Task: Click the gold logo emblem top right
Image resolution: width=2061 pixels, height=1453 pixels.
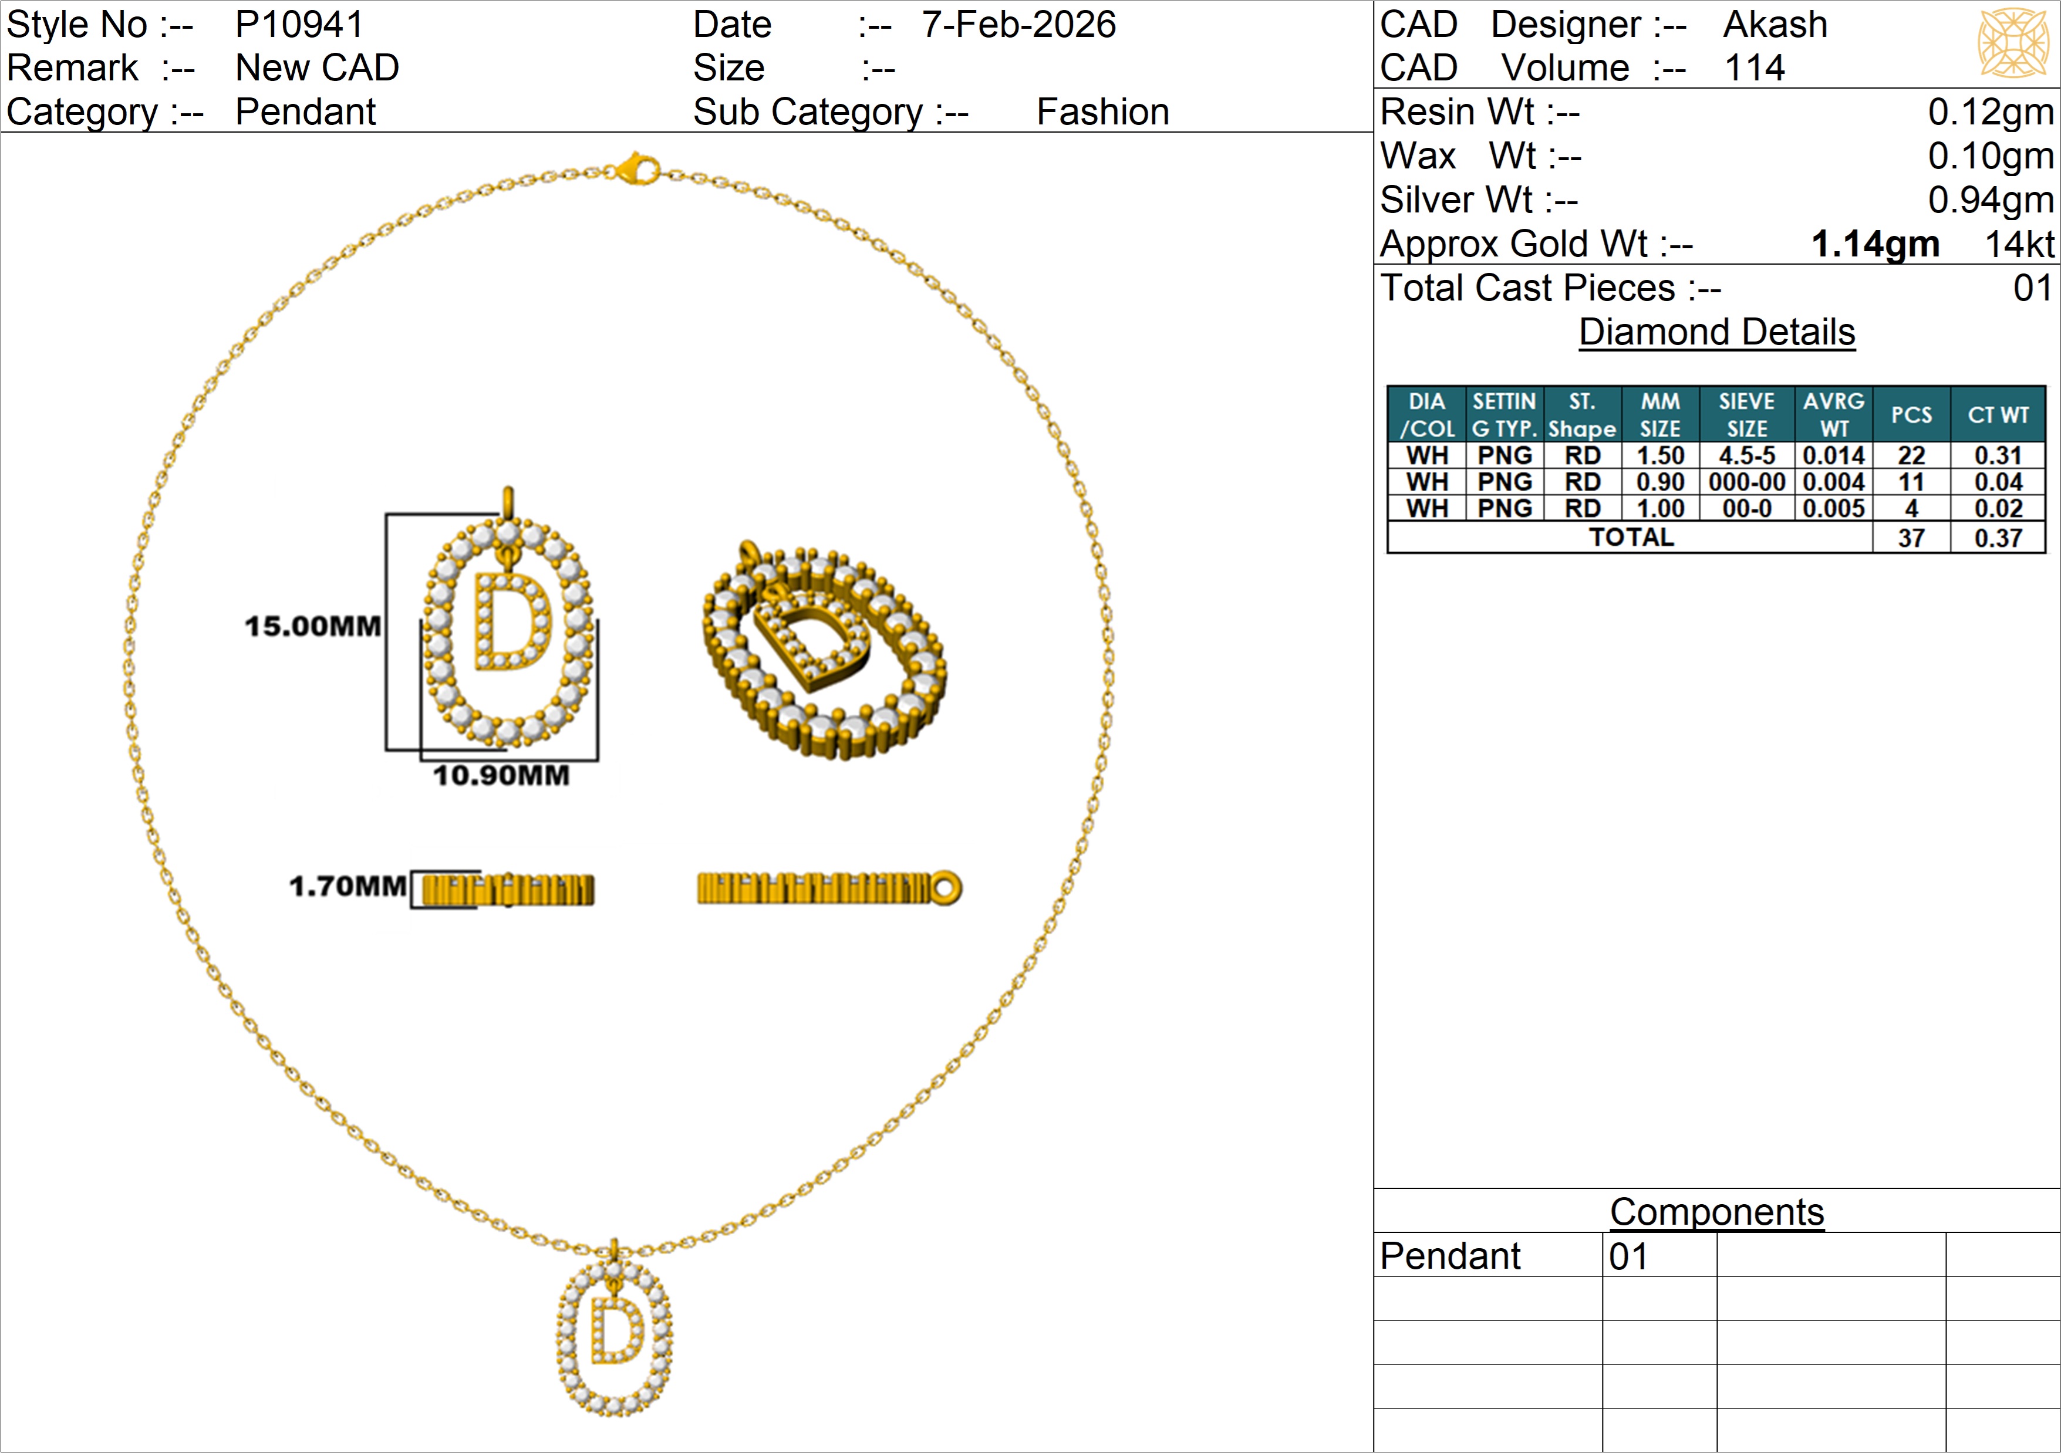Action: [2013, 42]
